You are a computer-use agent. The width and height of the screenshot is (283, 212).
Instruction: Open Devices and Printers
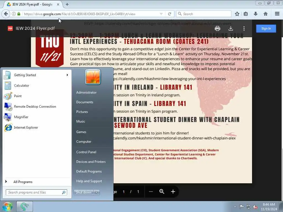[91, 162]
